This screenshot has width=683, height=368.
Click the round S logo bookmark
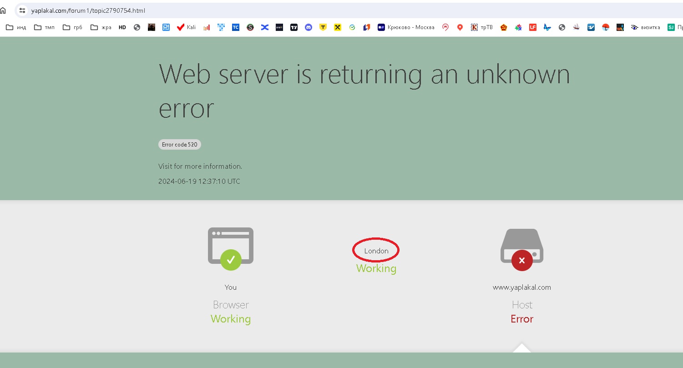coord(250,27)
